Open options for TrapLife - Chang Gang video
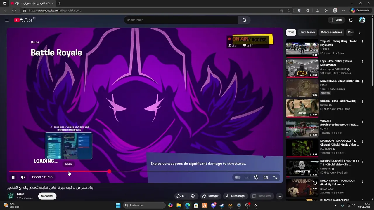374x210 pixels. pyautogui.click(x=363, y=42)
